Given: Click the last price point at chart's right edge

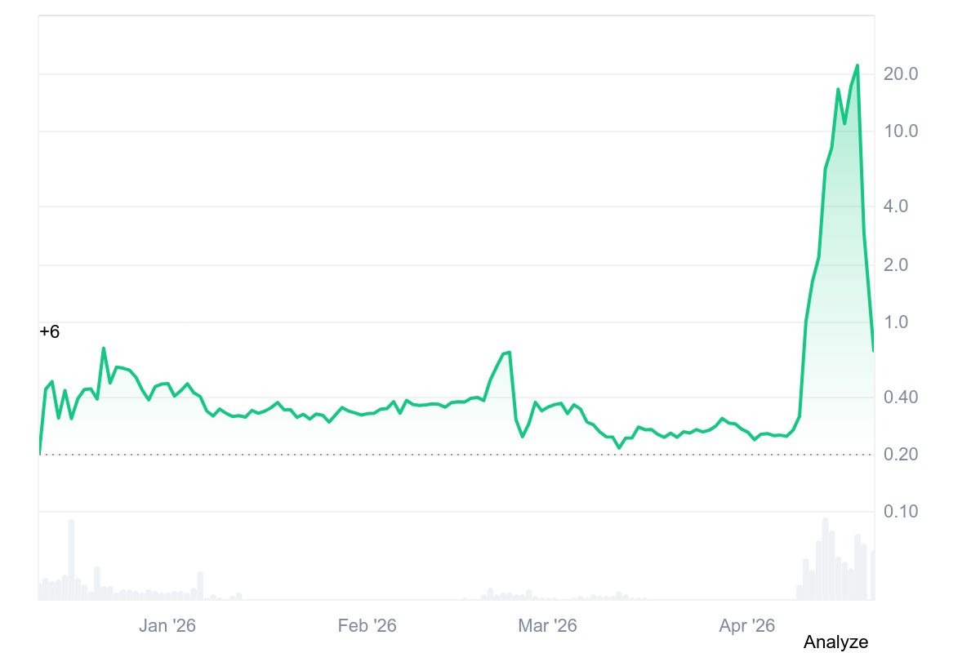Looking at the screenshot, I should tap(873, 351).
